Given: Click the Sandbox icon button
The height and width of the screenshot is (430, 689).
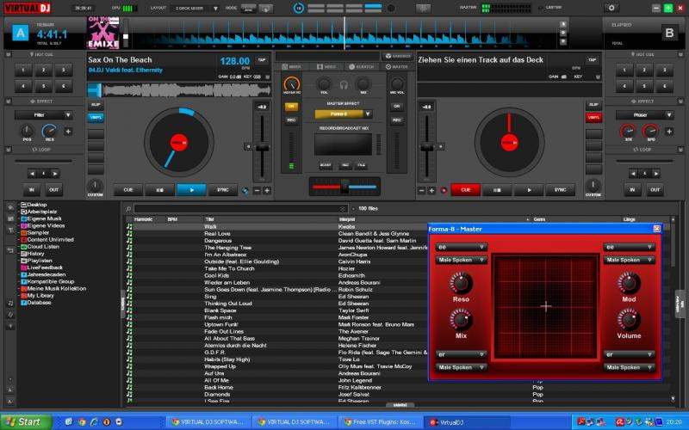Looking at the screenshot, I should tap(398, 56).
